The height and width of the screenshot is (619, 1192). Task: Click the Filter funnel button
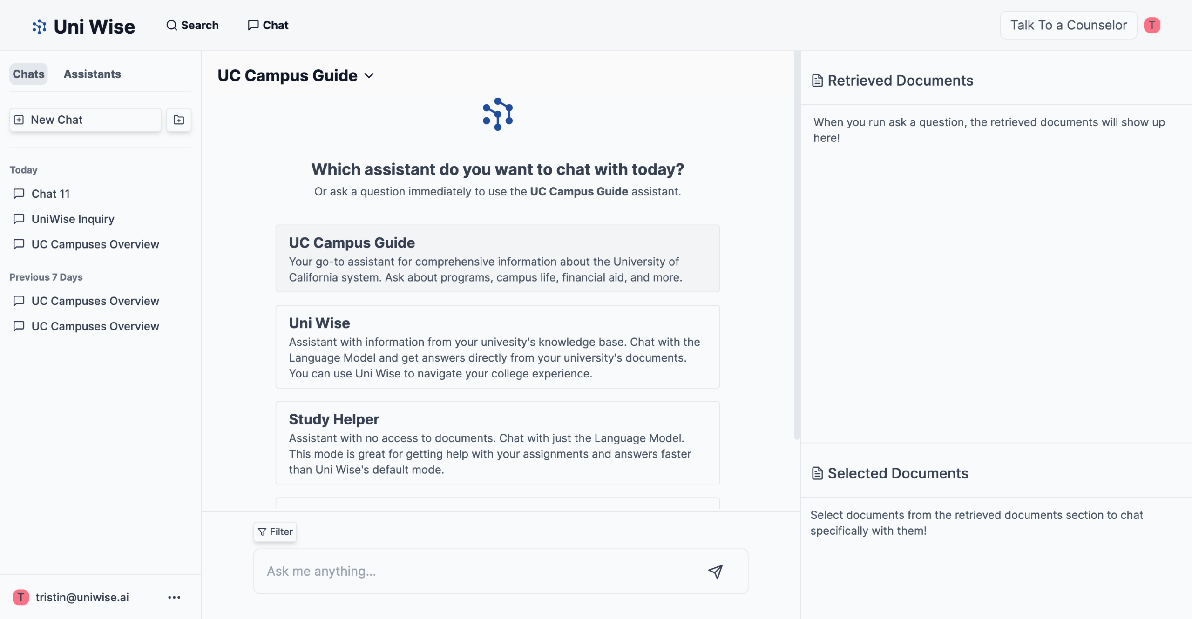tap(275, 532)
